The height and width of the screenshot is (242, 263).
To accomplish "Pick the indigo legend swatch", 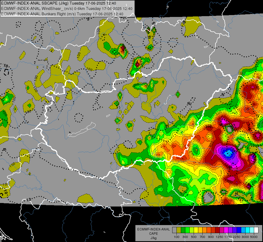I will [x=235, y=230].
